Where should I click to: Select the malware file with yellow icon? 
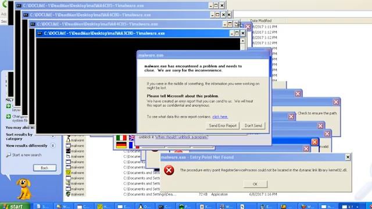pos(75,172)
